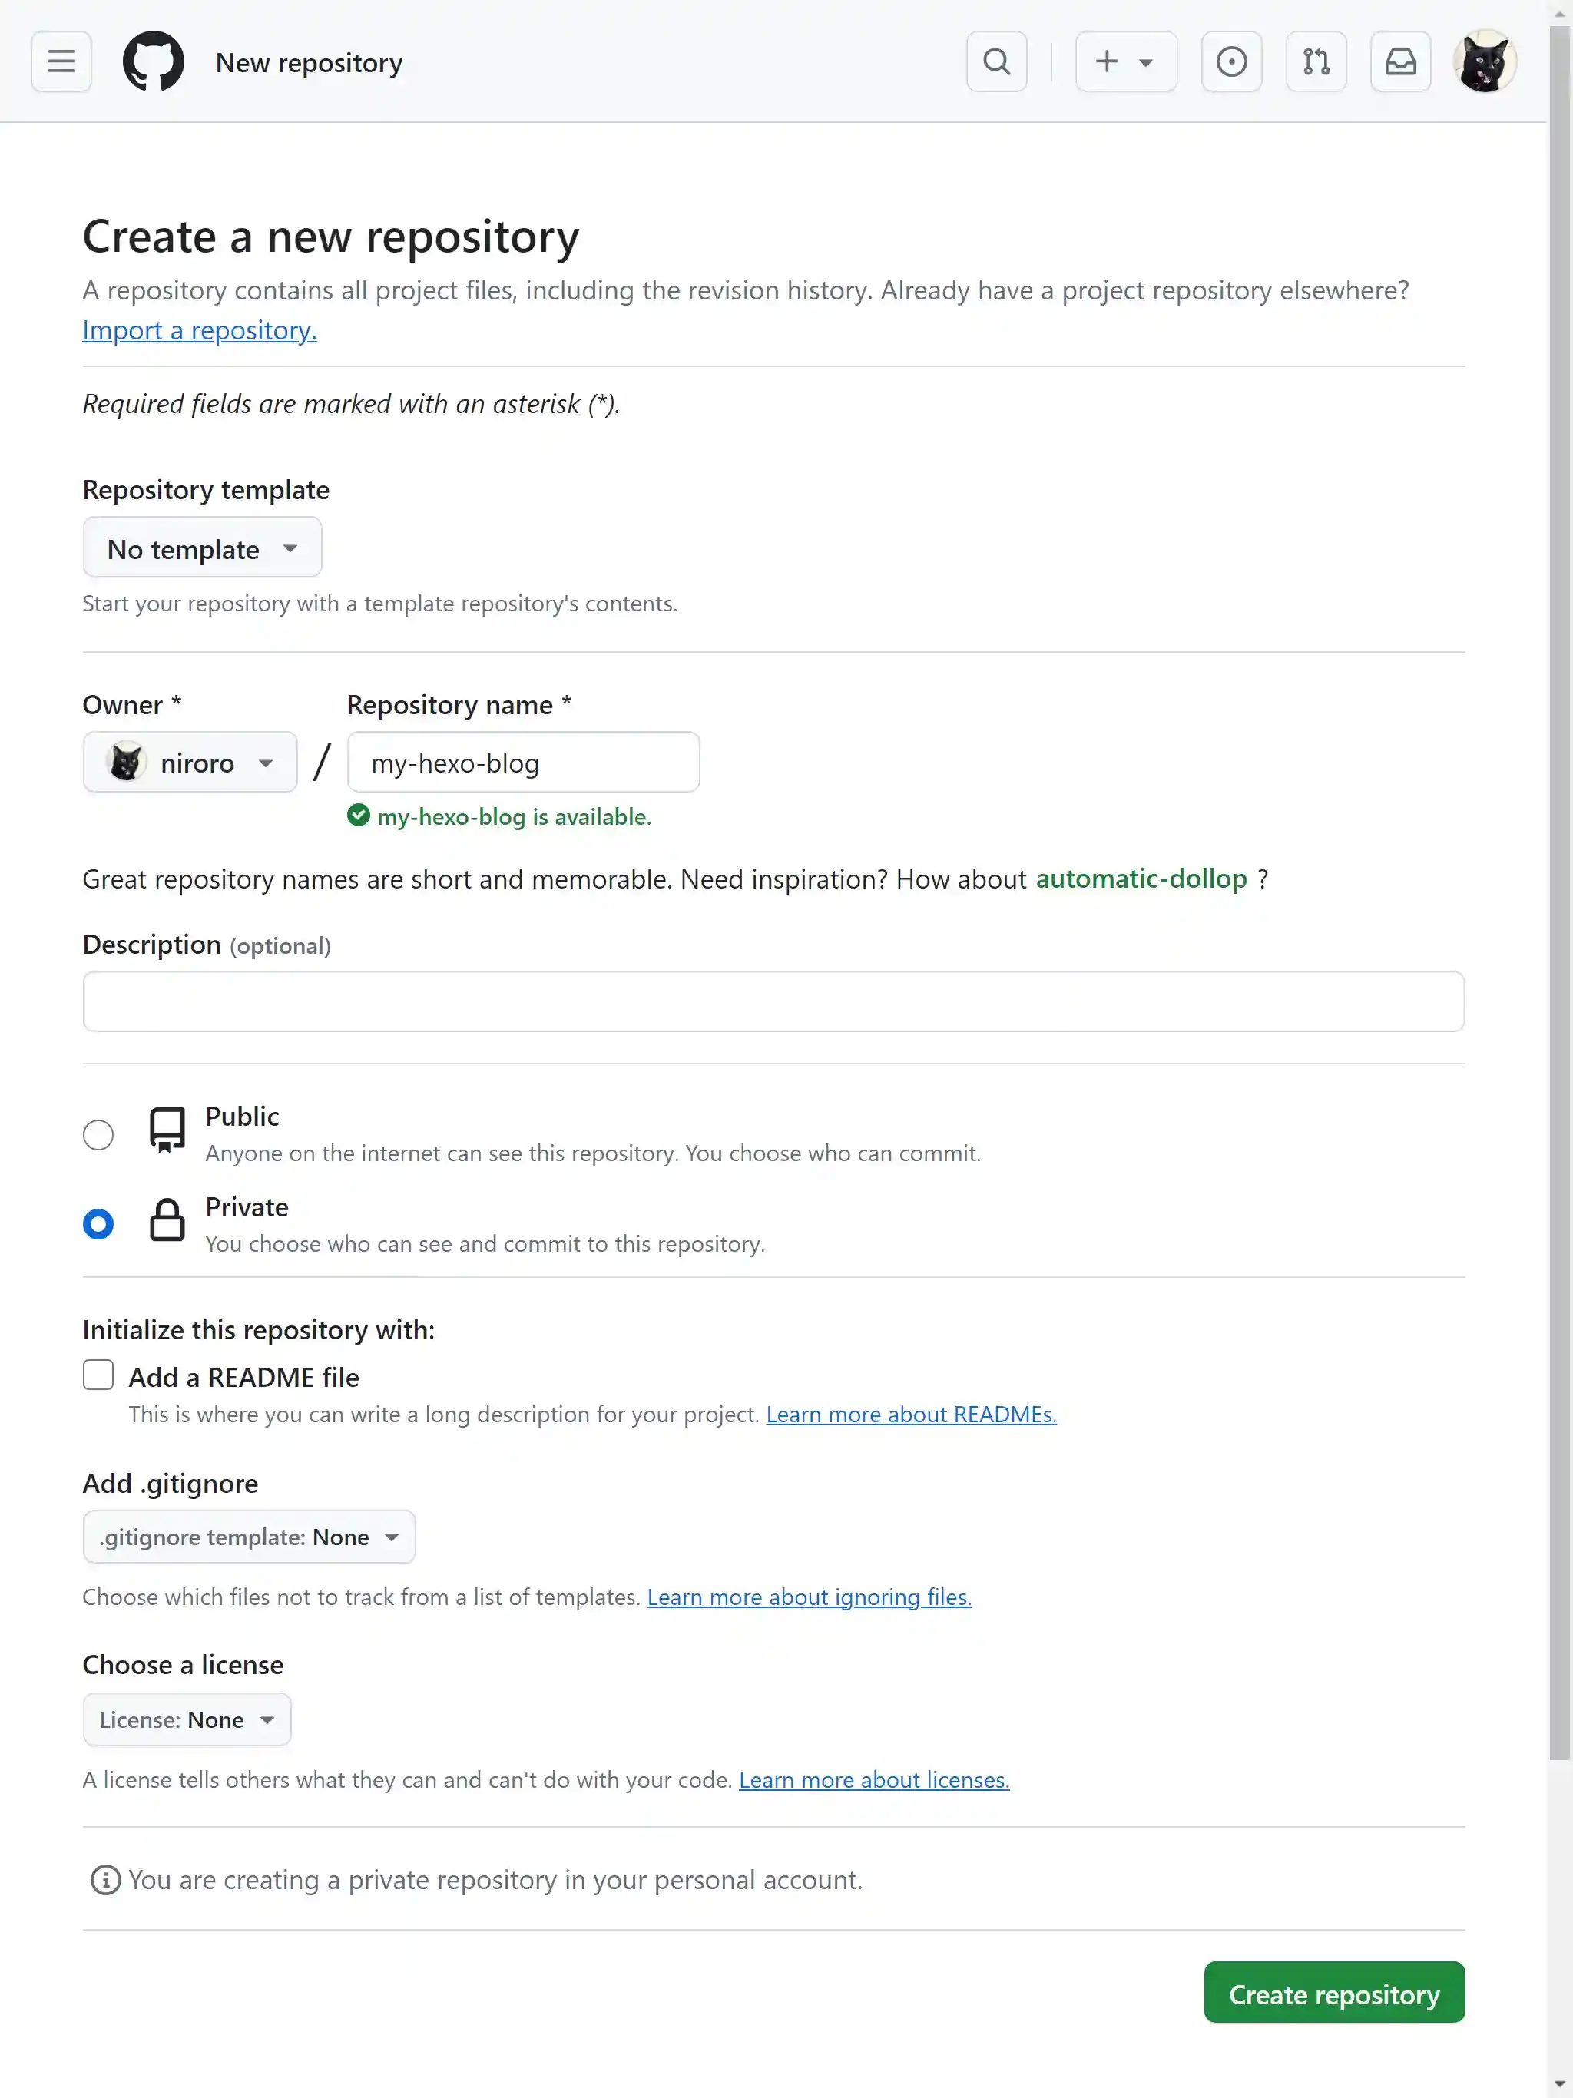Open the License: None dropdown

(186, 1719)
